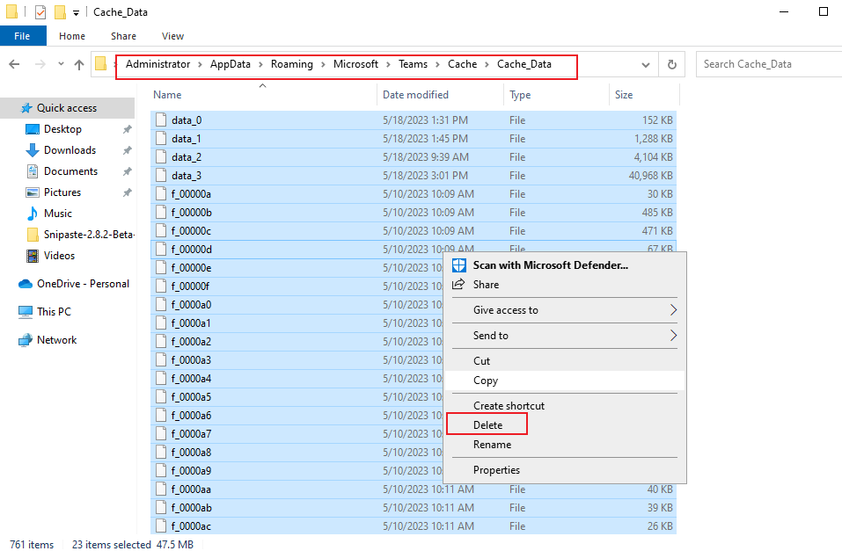Open the View ribbon tab

(x=173, y=36)
